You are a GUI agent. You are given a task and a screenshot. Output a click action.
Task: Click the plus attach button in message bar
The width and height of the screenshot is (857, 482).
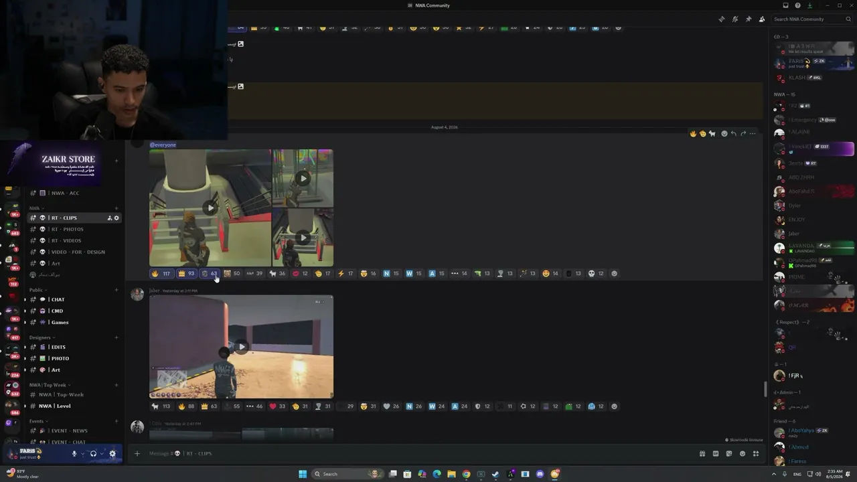(x=137, y=454)
